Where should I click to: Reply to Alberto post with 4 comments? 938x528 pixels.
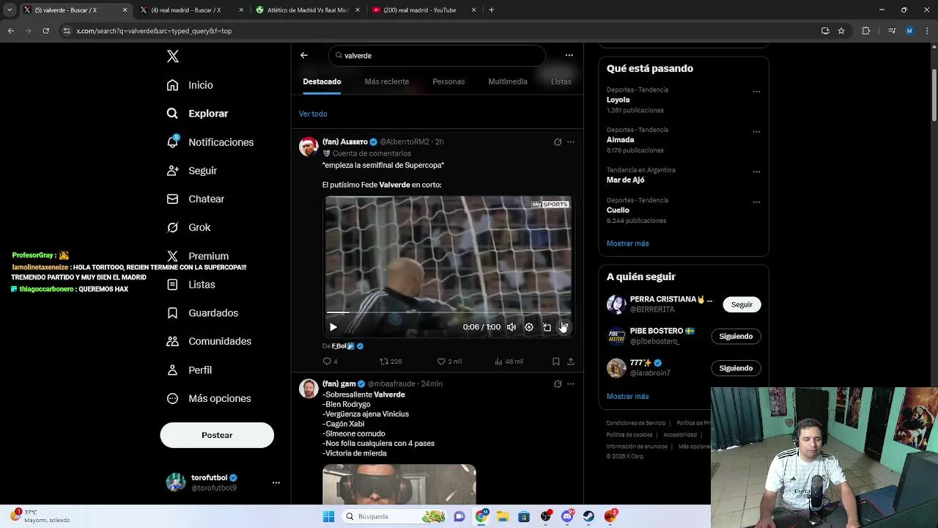point(330,362)
